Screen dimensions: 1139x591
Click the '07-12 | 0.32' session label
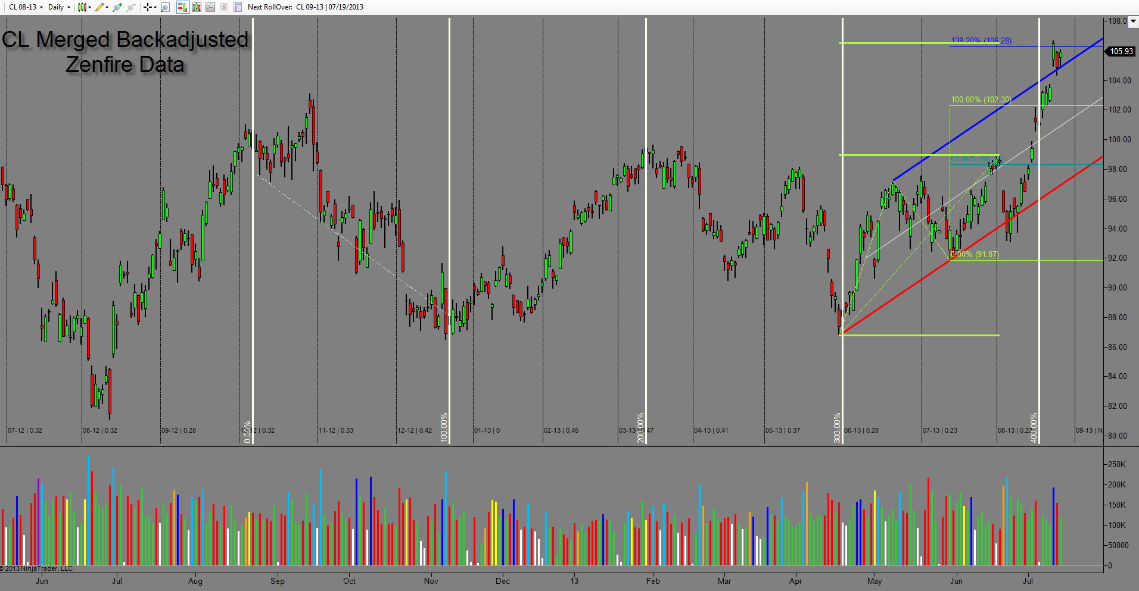pyautogui.click(x=25, y=430)
